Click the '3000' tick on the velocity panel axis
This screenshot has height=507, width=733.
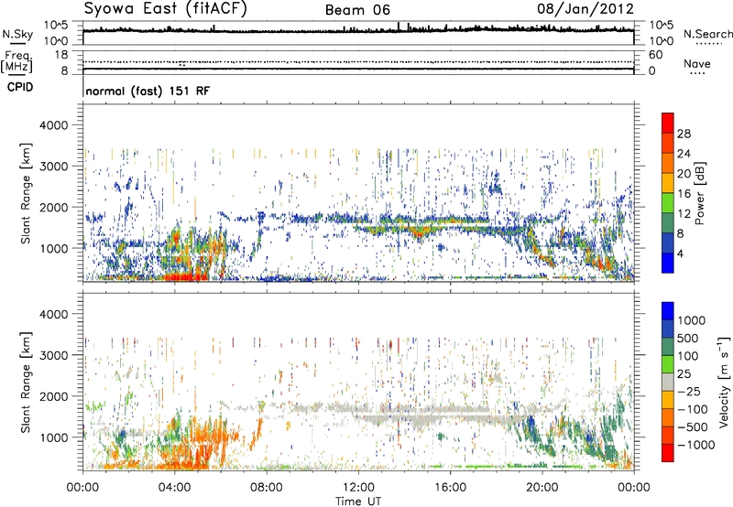[54, 355]
